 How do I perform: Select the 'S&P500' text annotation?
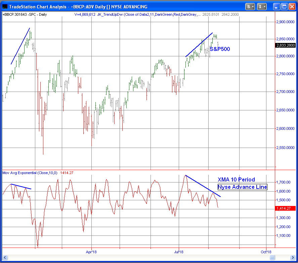click(x=220, y=49)
